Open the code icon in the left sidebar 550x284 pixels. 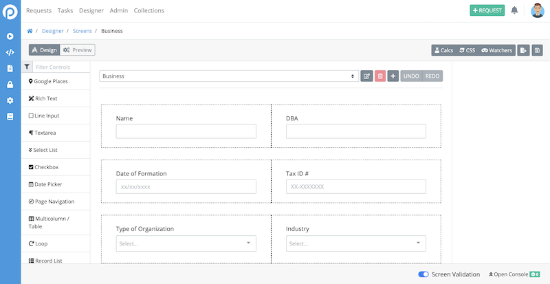[x=10, y=52]
